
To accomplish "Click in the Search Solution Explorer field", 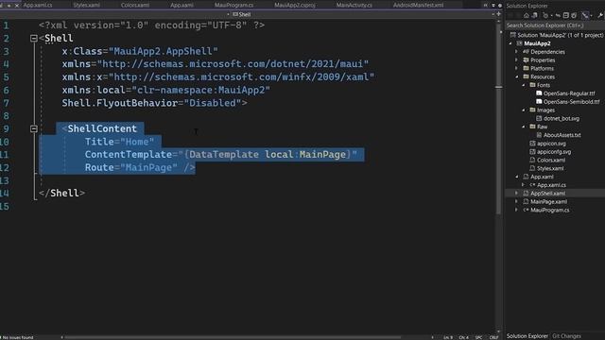I will [x=555, y=25].
